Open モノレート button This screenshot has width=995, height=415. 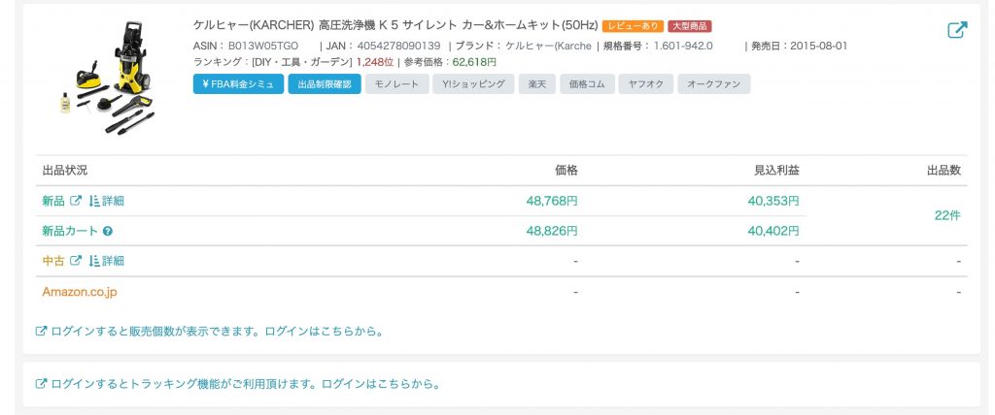[396, 83]
